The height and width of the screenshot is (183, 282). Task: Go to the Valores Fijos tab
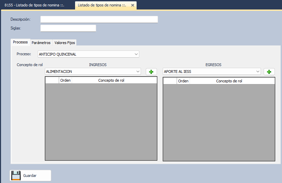coord(65,43)
